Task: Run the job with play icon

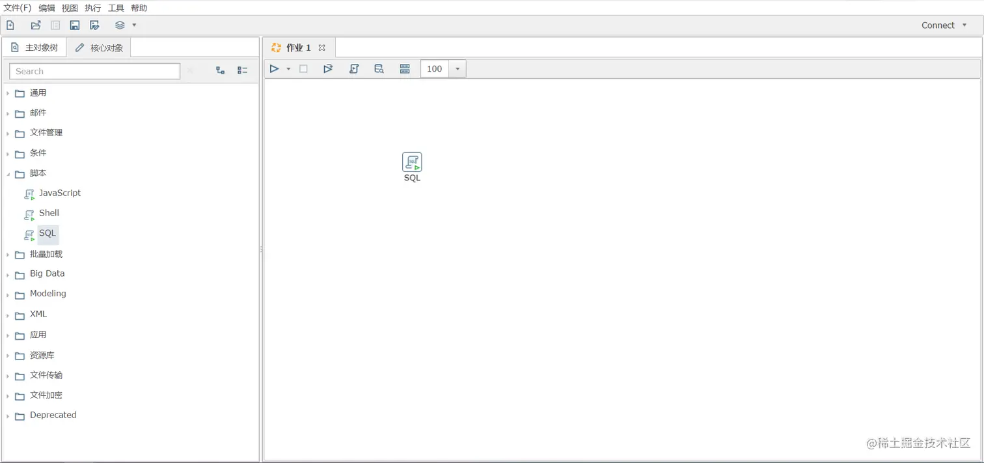Action: pyautogui.click(x=274, y=68)
